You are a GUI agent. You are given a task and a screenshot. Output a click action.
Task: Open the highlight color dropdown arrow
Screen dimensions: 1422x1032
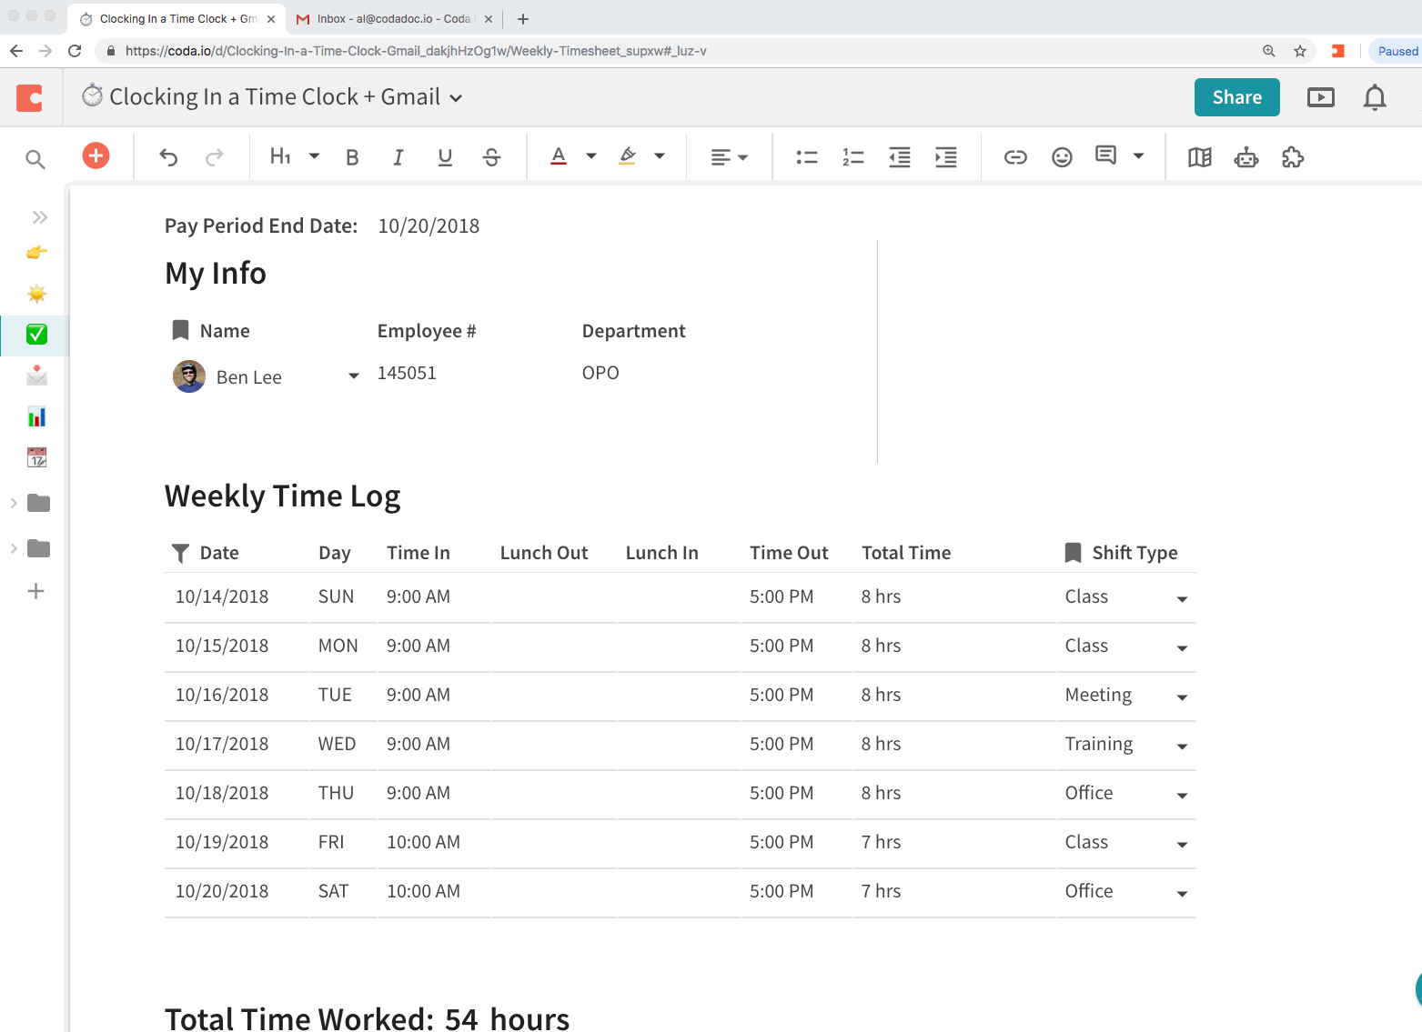click(x=660, y=156)
